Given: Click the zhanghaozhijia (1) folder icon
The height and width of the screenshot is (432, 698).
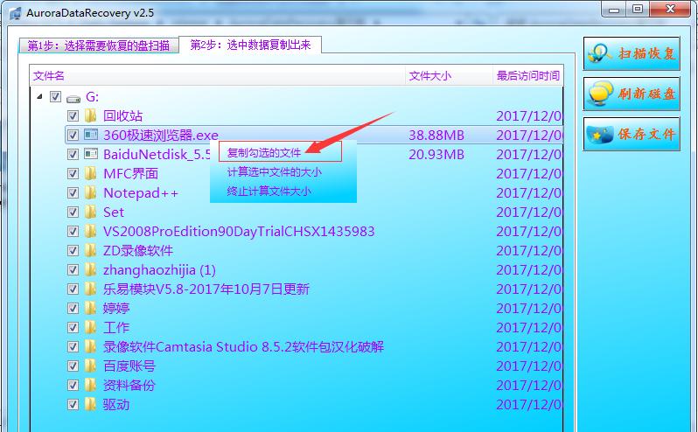Looking at the screenshot, I should [90, 269].
